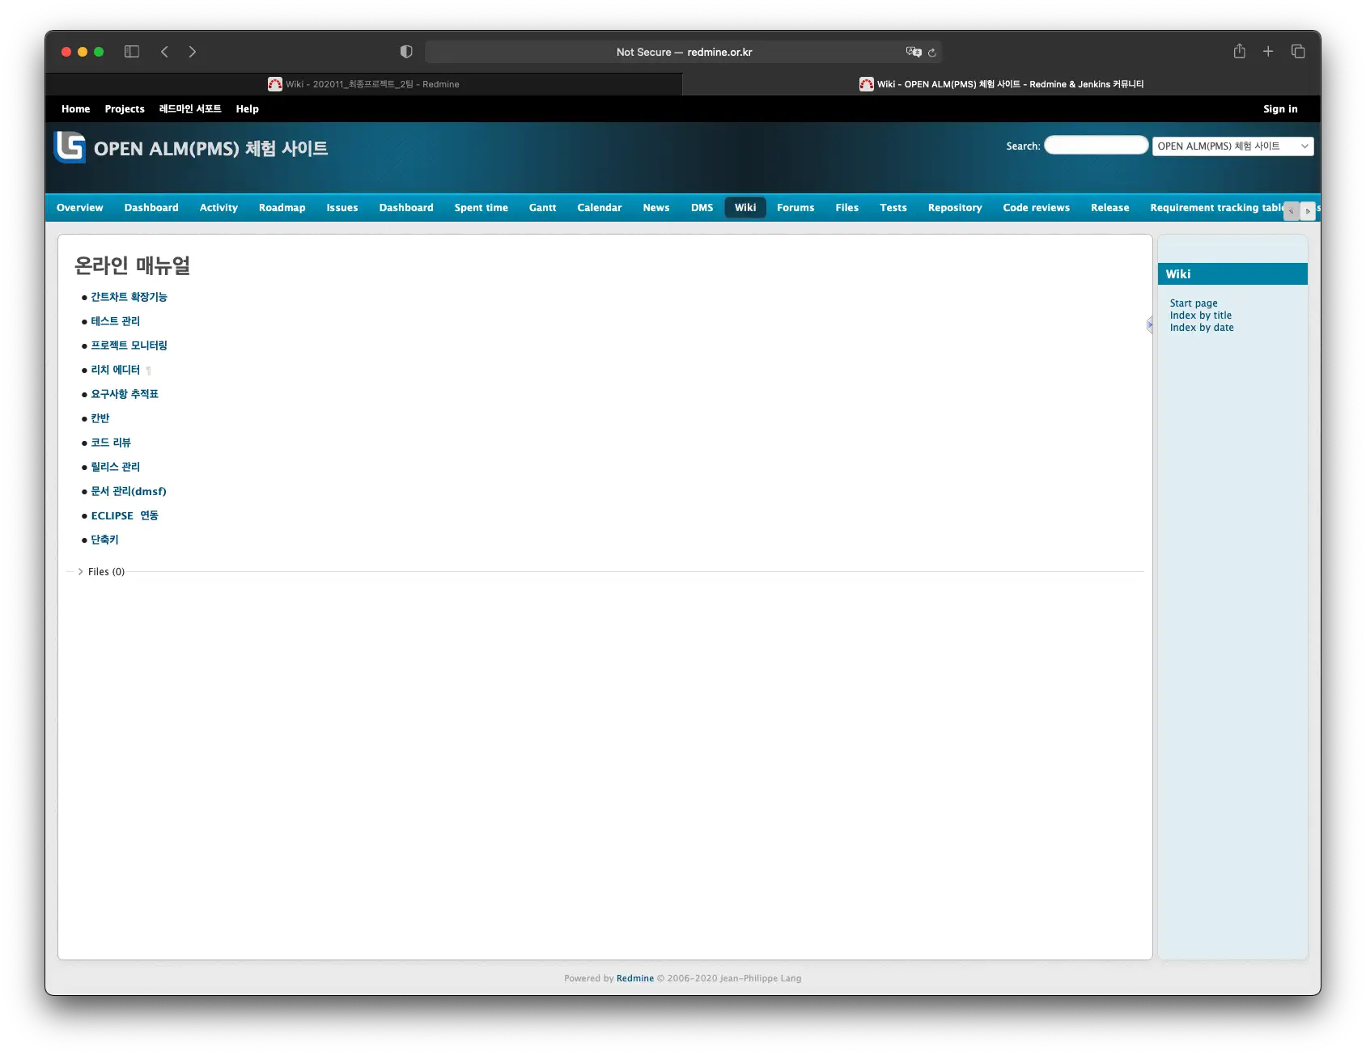Open the Activity tab
The height and width of the screenshot is (1055, 1366).
pos(218,208)
